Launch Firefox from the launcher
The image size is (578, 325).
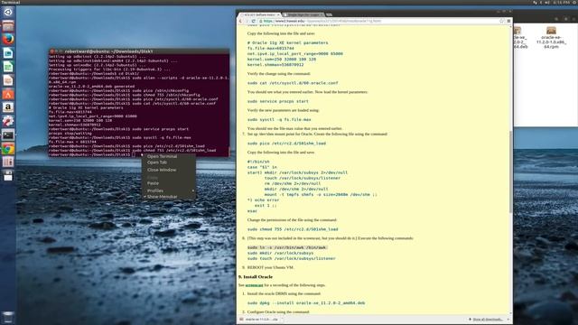[x=8, y=40]
